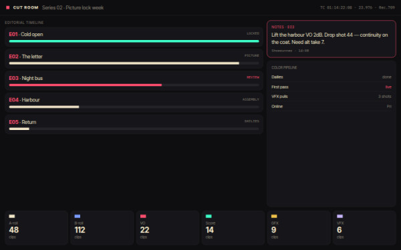The width and height of the screenshot is (401, 250).
Task: Click the NOTES E03 heading
Action: point(283,27)
